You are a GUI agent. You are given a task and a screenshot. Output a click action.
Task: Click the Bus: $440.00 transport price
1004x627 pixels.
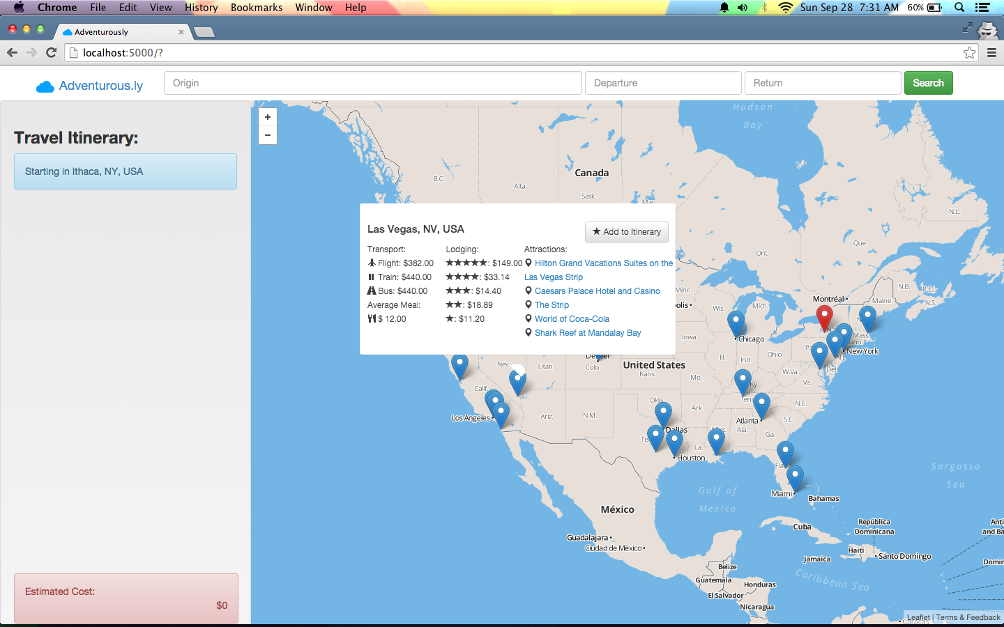tap(397, 291)
